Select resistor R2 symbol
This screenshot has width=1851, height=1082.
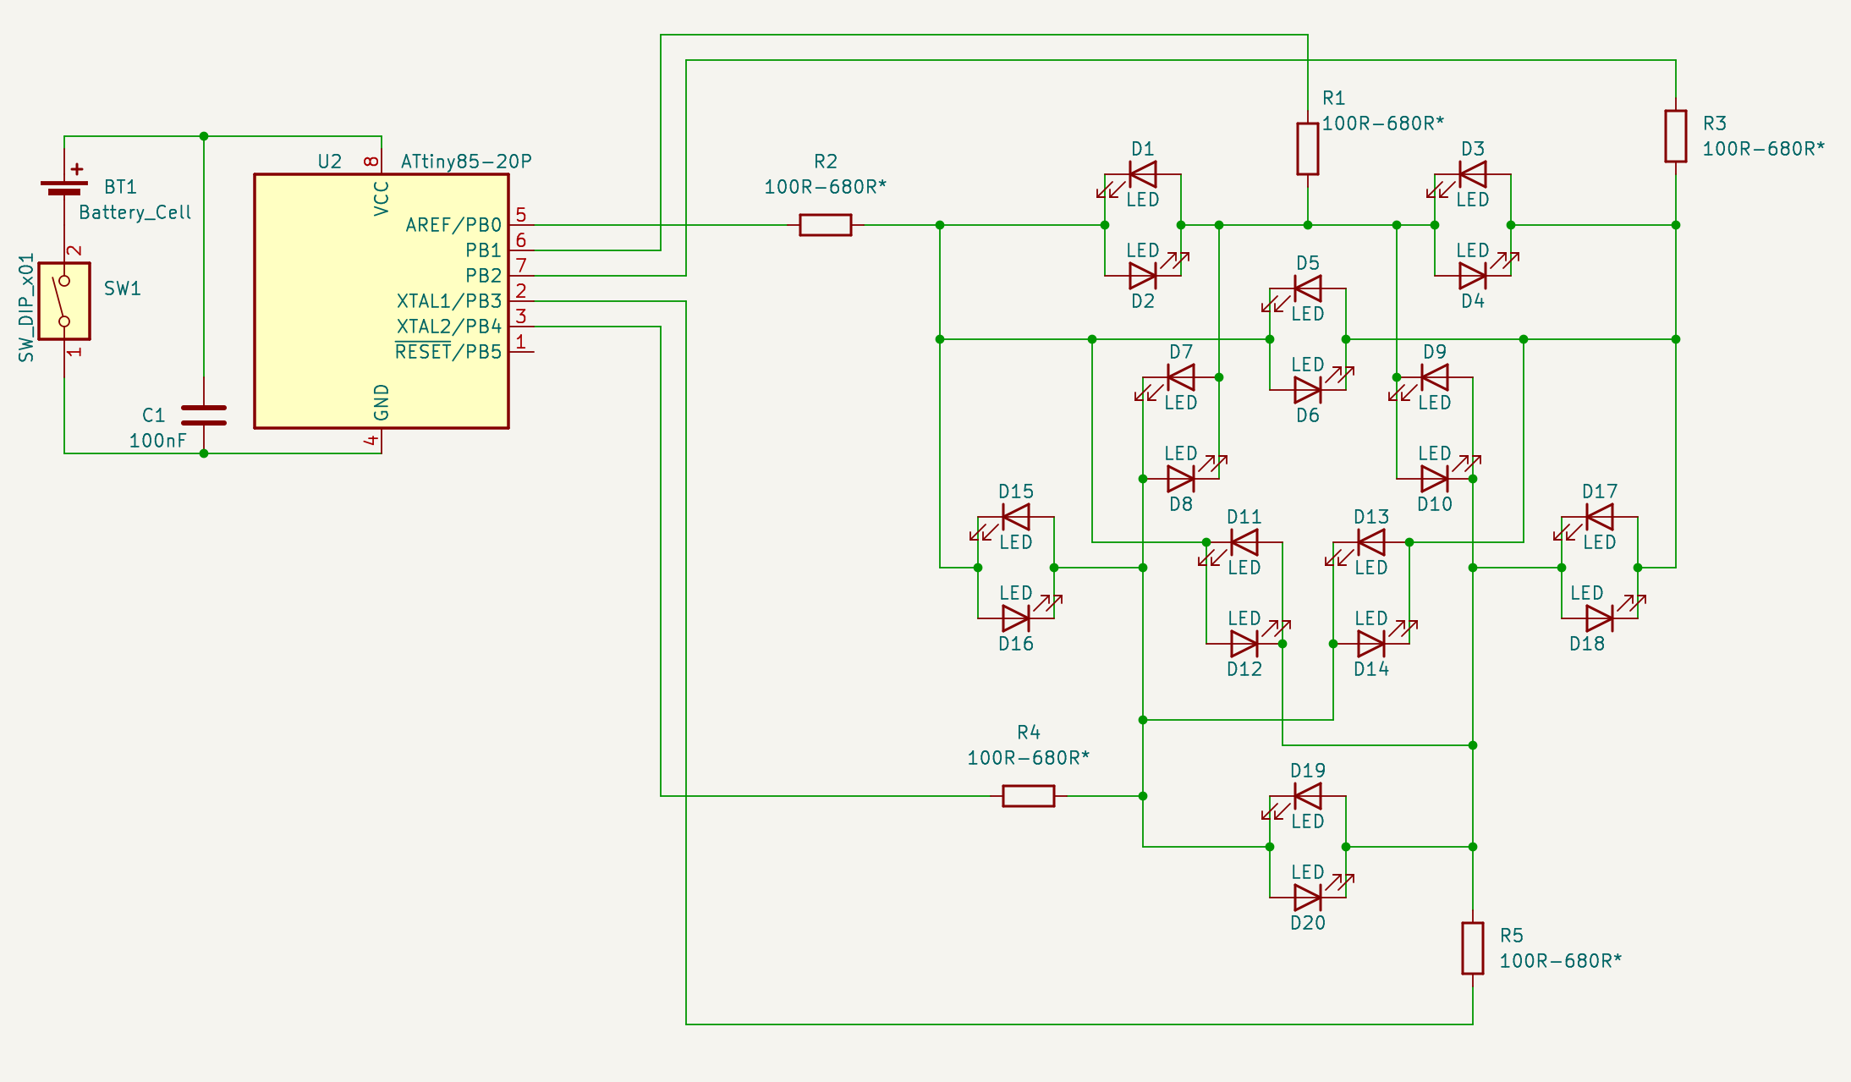(x=826, y=225)
